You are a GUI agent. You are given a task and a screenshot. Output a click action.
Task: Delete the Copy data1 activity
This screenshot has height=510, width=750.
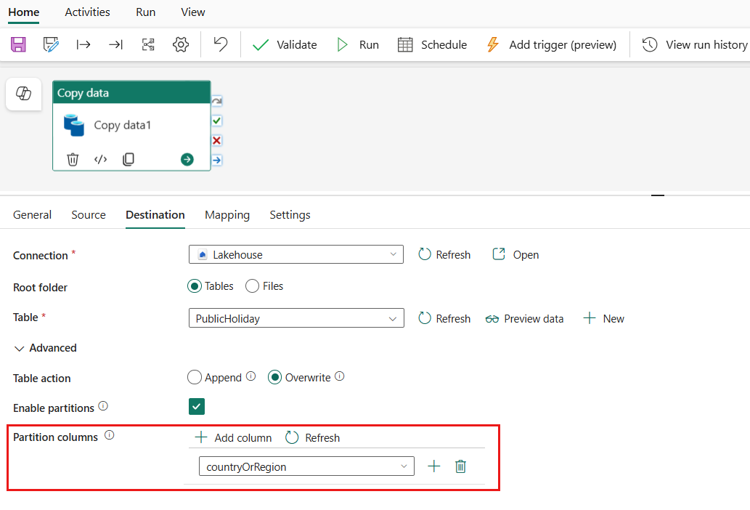pyautogui.click(x=73, y=159)
